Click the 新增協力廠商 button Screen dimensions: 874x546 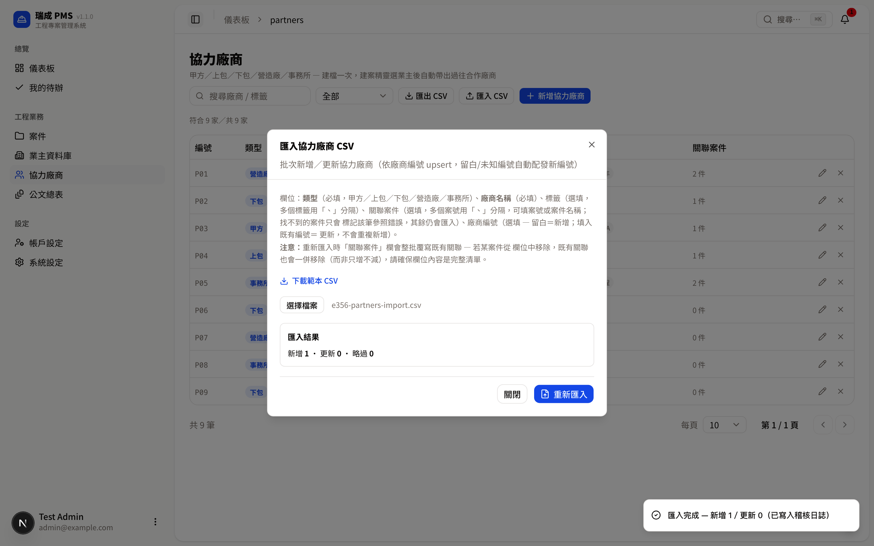tap(555, 96)
